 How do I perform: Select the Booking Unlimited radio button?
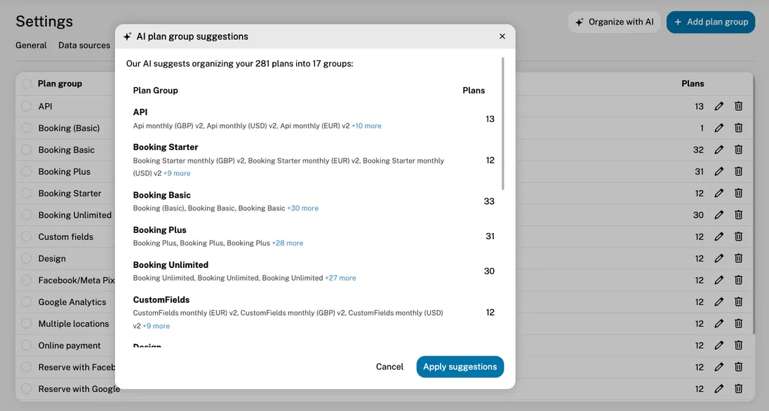(25, 215)
